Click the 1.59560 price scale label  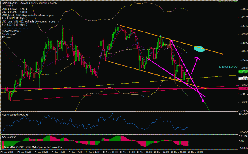(244, 9)
